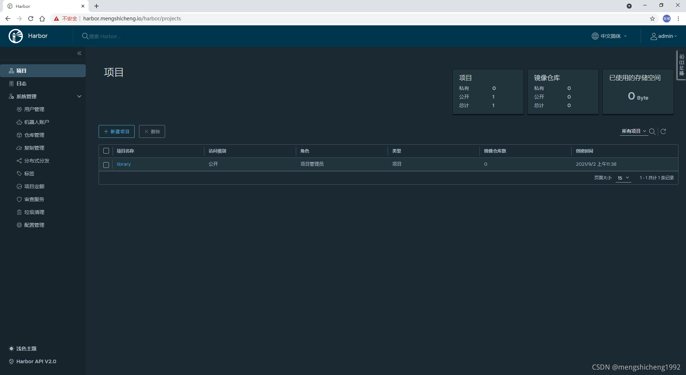
Task: Sort by 创建时间 column header
Action: pos(585,151)
